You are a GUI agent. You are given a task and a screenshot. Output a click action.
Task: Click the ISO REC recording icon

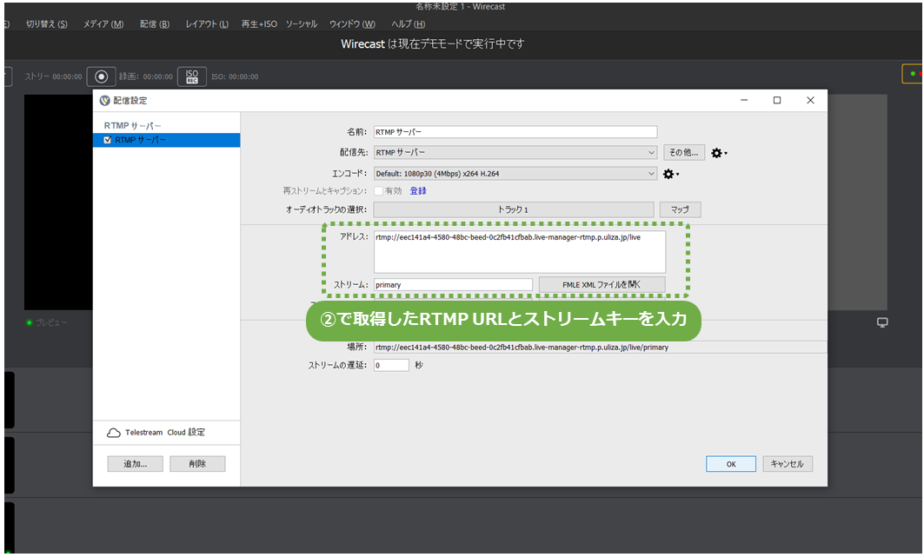click(191, 76)
